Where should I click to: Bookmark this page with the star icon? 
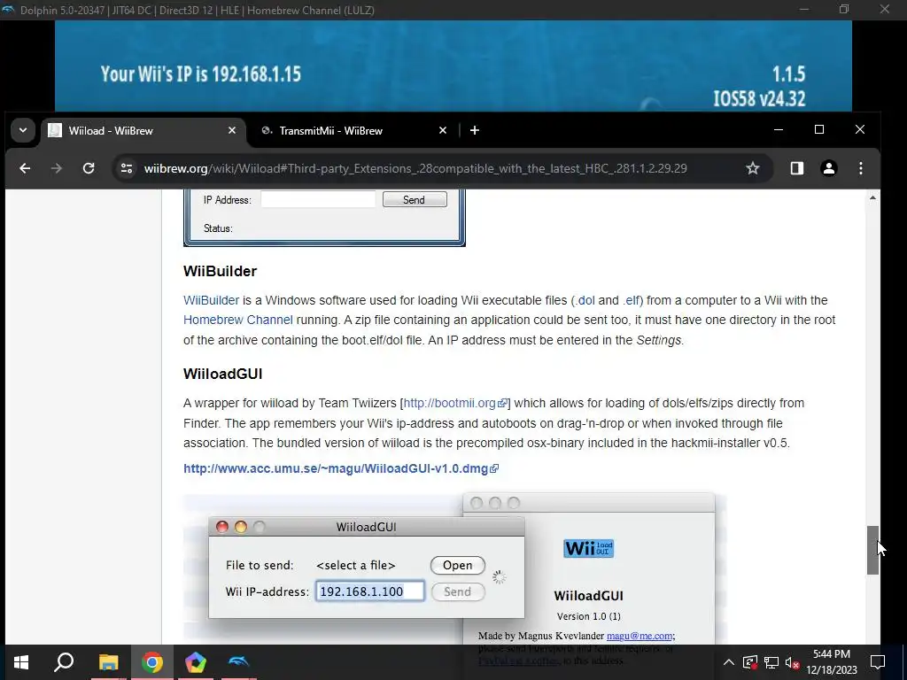(x=752, y=168)
